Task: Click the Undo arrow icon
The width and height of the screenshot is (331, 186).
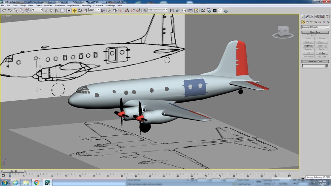Action: (x=4, y=10)
